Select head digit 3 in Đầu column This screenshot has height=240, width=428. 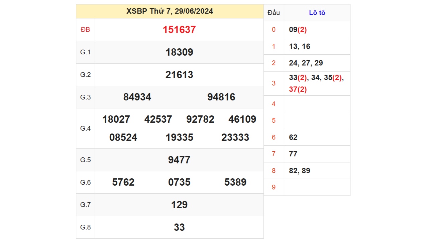tap(274, 83)
